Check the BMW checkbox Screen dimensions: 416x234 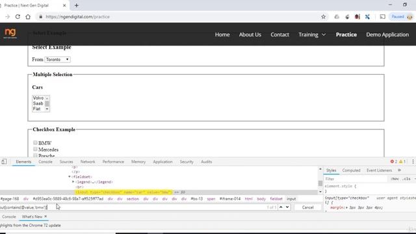pyautogui.click(x=35, y=143)
